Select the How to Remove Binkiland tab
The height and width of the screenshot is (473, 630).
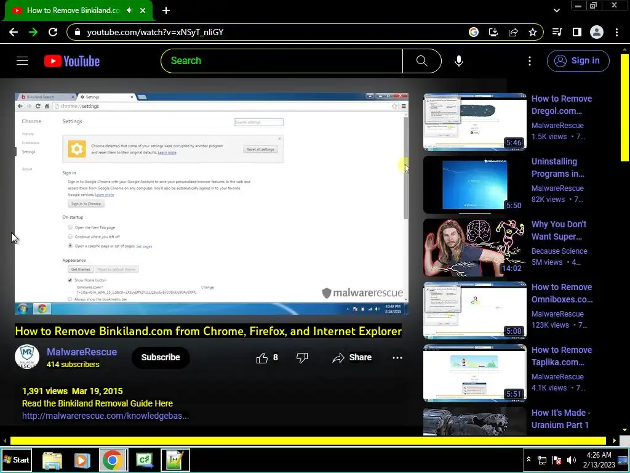pyautogui.click(x=73, y=10)
